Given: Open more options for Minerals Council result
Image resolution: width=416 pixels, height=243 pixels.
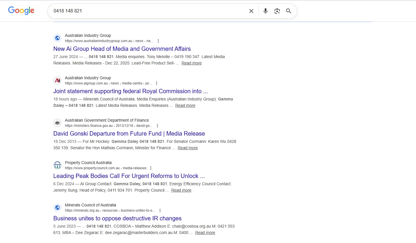Looking at the screenshot, I should [160, 210].
